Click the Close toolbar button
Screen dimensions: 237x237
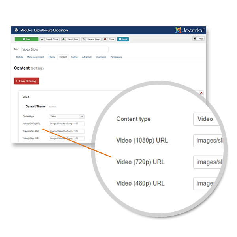pyautogui.click(x=109, y=39)
